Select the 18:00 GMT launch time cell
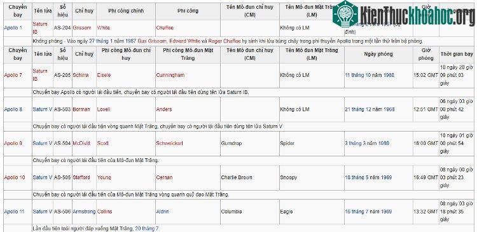Image resolution: width=477 pixels, height=232 pixels. [426, 143]
